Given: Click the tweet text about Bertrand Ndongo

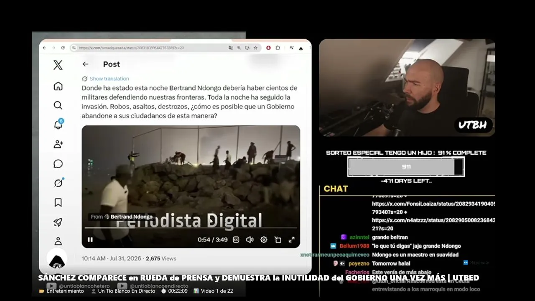Looking at the screenshot, I should coord(190,102).
